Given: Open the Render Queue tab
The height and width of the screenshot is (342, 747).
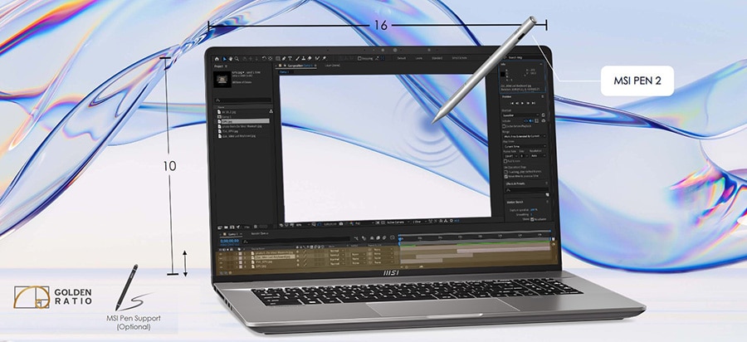Looking at the screenshot, I should (x=260, y=233).
